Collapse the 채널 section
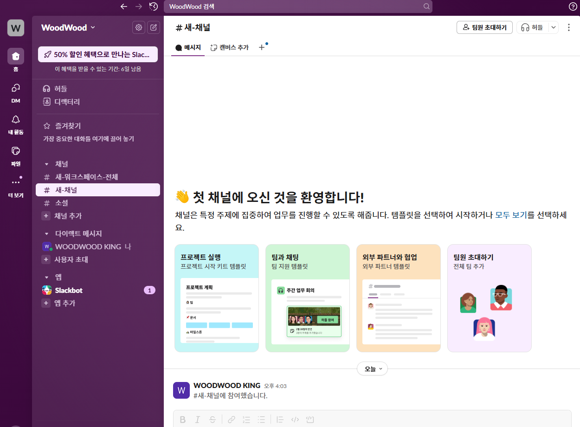Viewport: 580px width, 427px height. 46,164
